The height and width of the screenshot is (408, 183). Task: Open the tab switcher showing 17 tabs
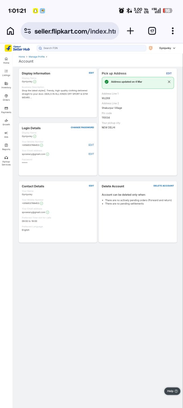click(x=152, y=31)
